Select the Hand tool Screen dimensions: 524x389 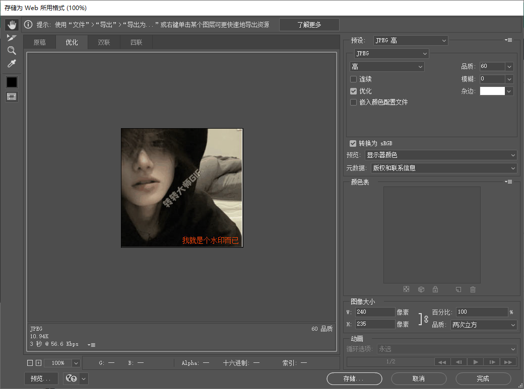tap(12, 25)
